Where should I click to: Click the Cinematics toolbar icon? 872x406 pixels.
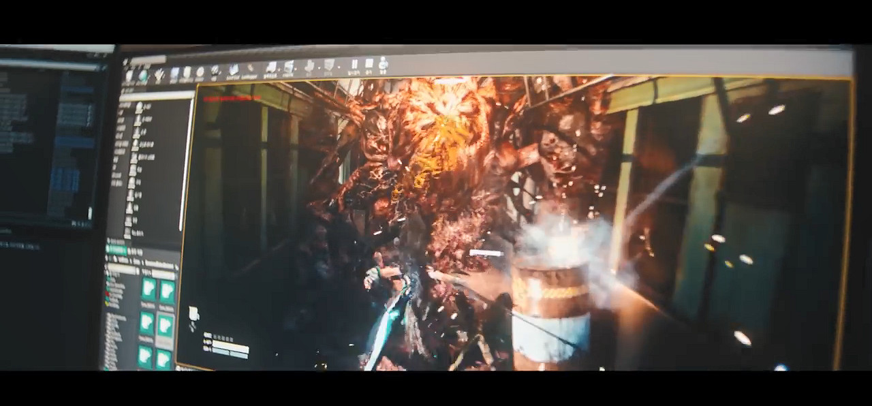tap(290, 67)
